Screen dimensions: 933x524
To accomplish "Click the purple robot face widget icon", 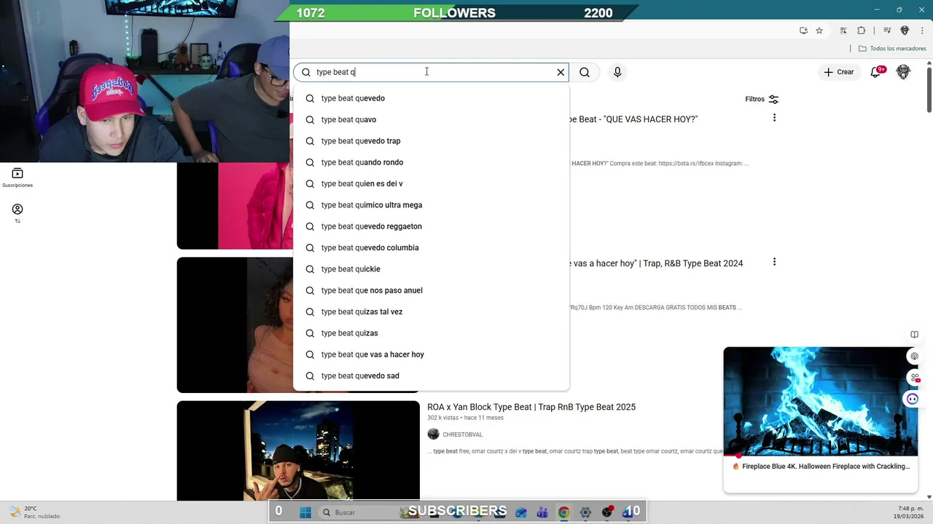I will tap(913, 399).
